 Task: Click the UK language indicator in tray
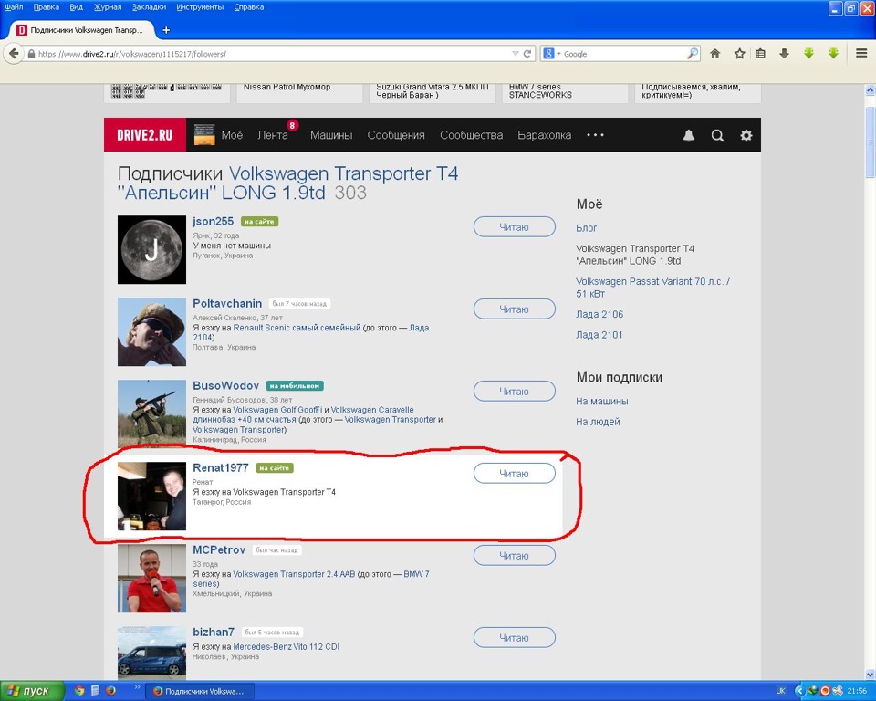click(780, 691)
